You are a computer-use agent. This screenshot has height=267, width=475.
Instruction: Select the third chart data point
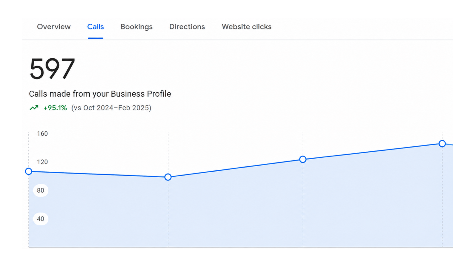(303, 159)
